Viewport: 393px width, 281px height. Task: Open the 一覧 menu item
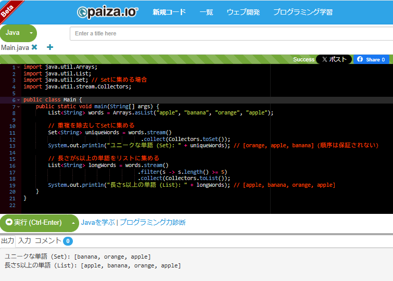click(x=206, y=12)
